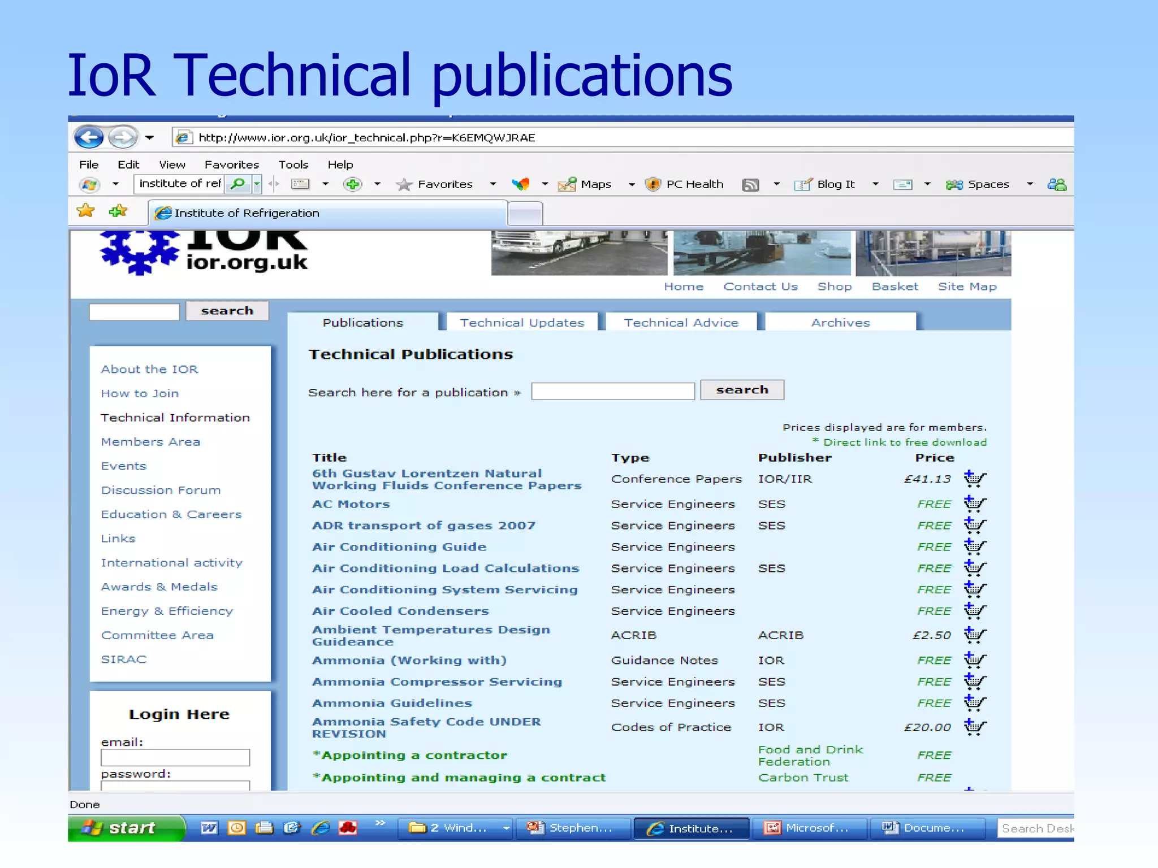
Task: Click the address bar URL field
Action: point(622,137)
